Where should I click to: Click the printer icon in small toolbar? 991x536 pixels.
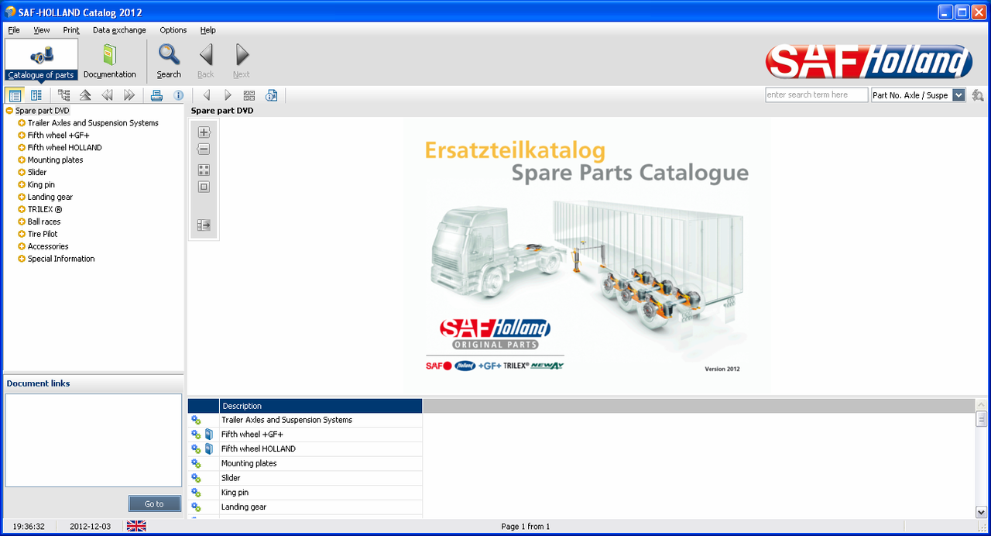pyautogui.click(x=156, y=95)
